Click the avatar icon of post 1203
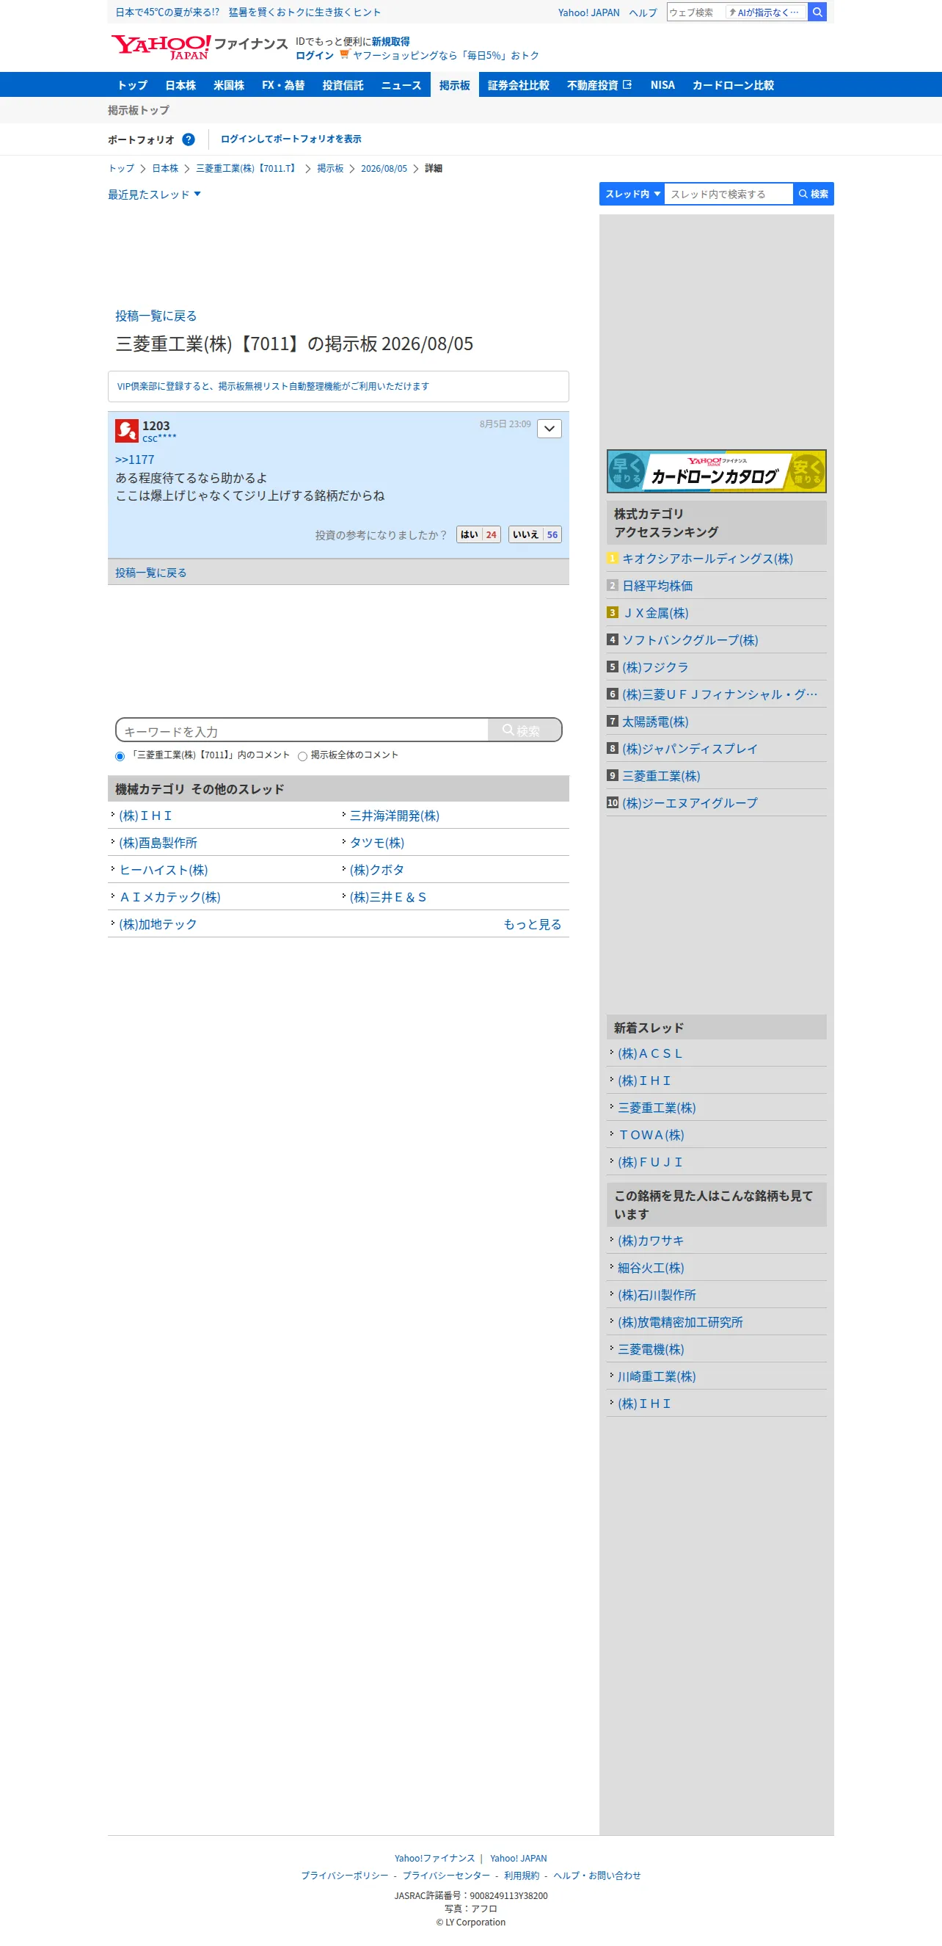This screenshot has height=1946, width=942. 127,431
